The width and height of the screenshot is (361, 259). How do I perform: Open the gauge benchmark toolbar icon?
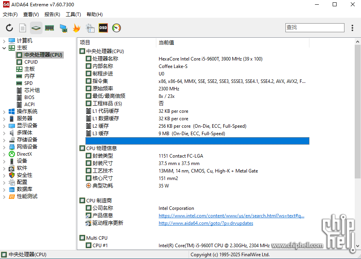(x=117, y=28)
